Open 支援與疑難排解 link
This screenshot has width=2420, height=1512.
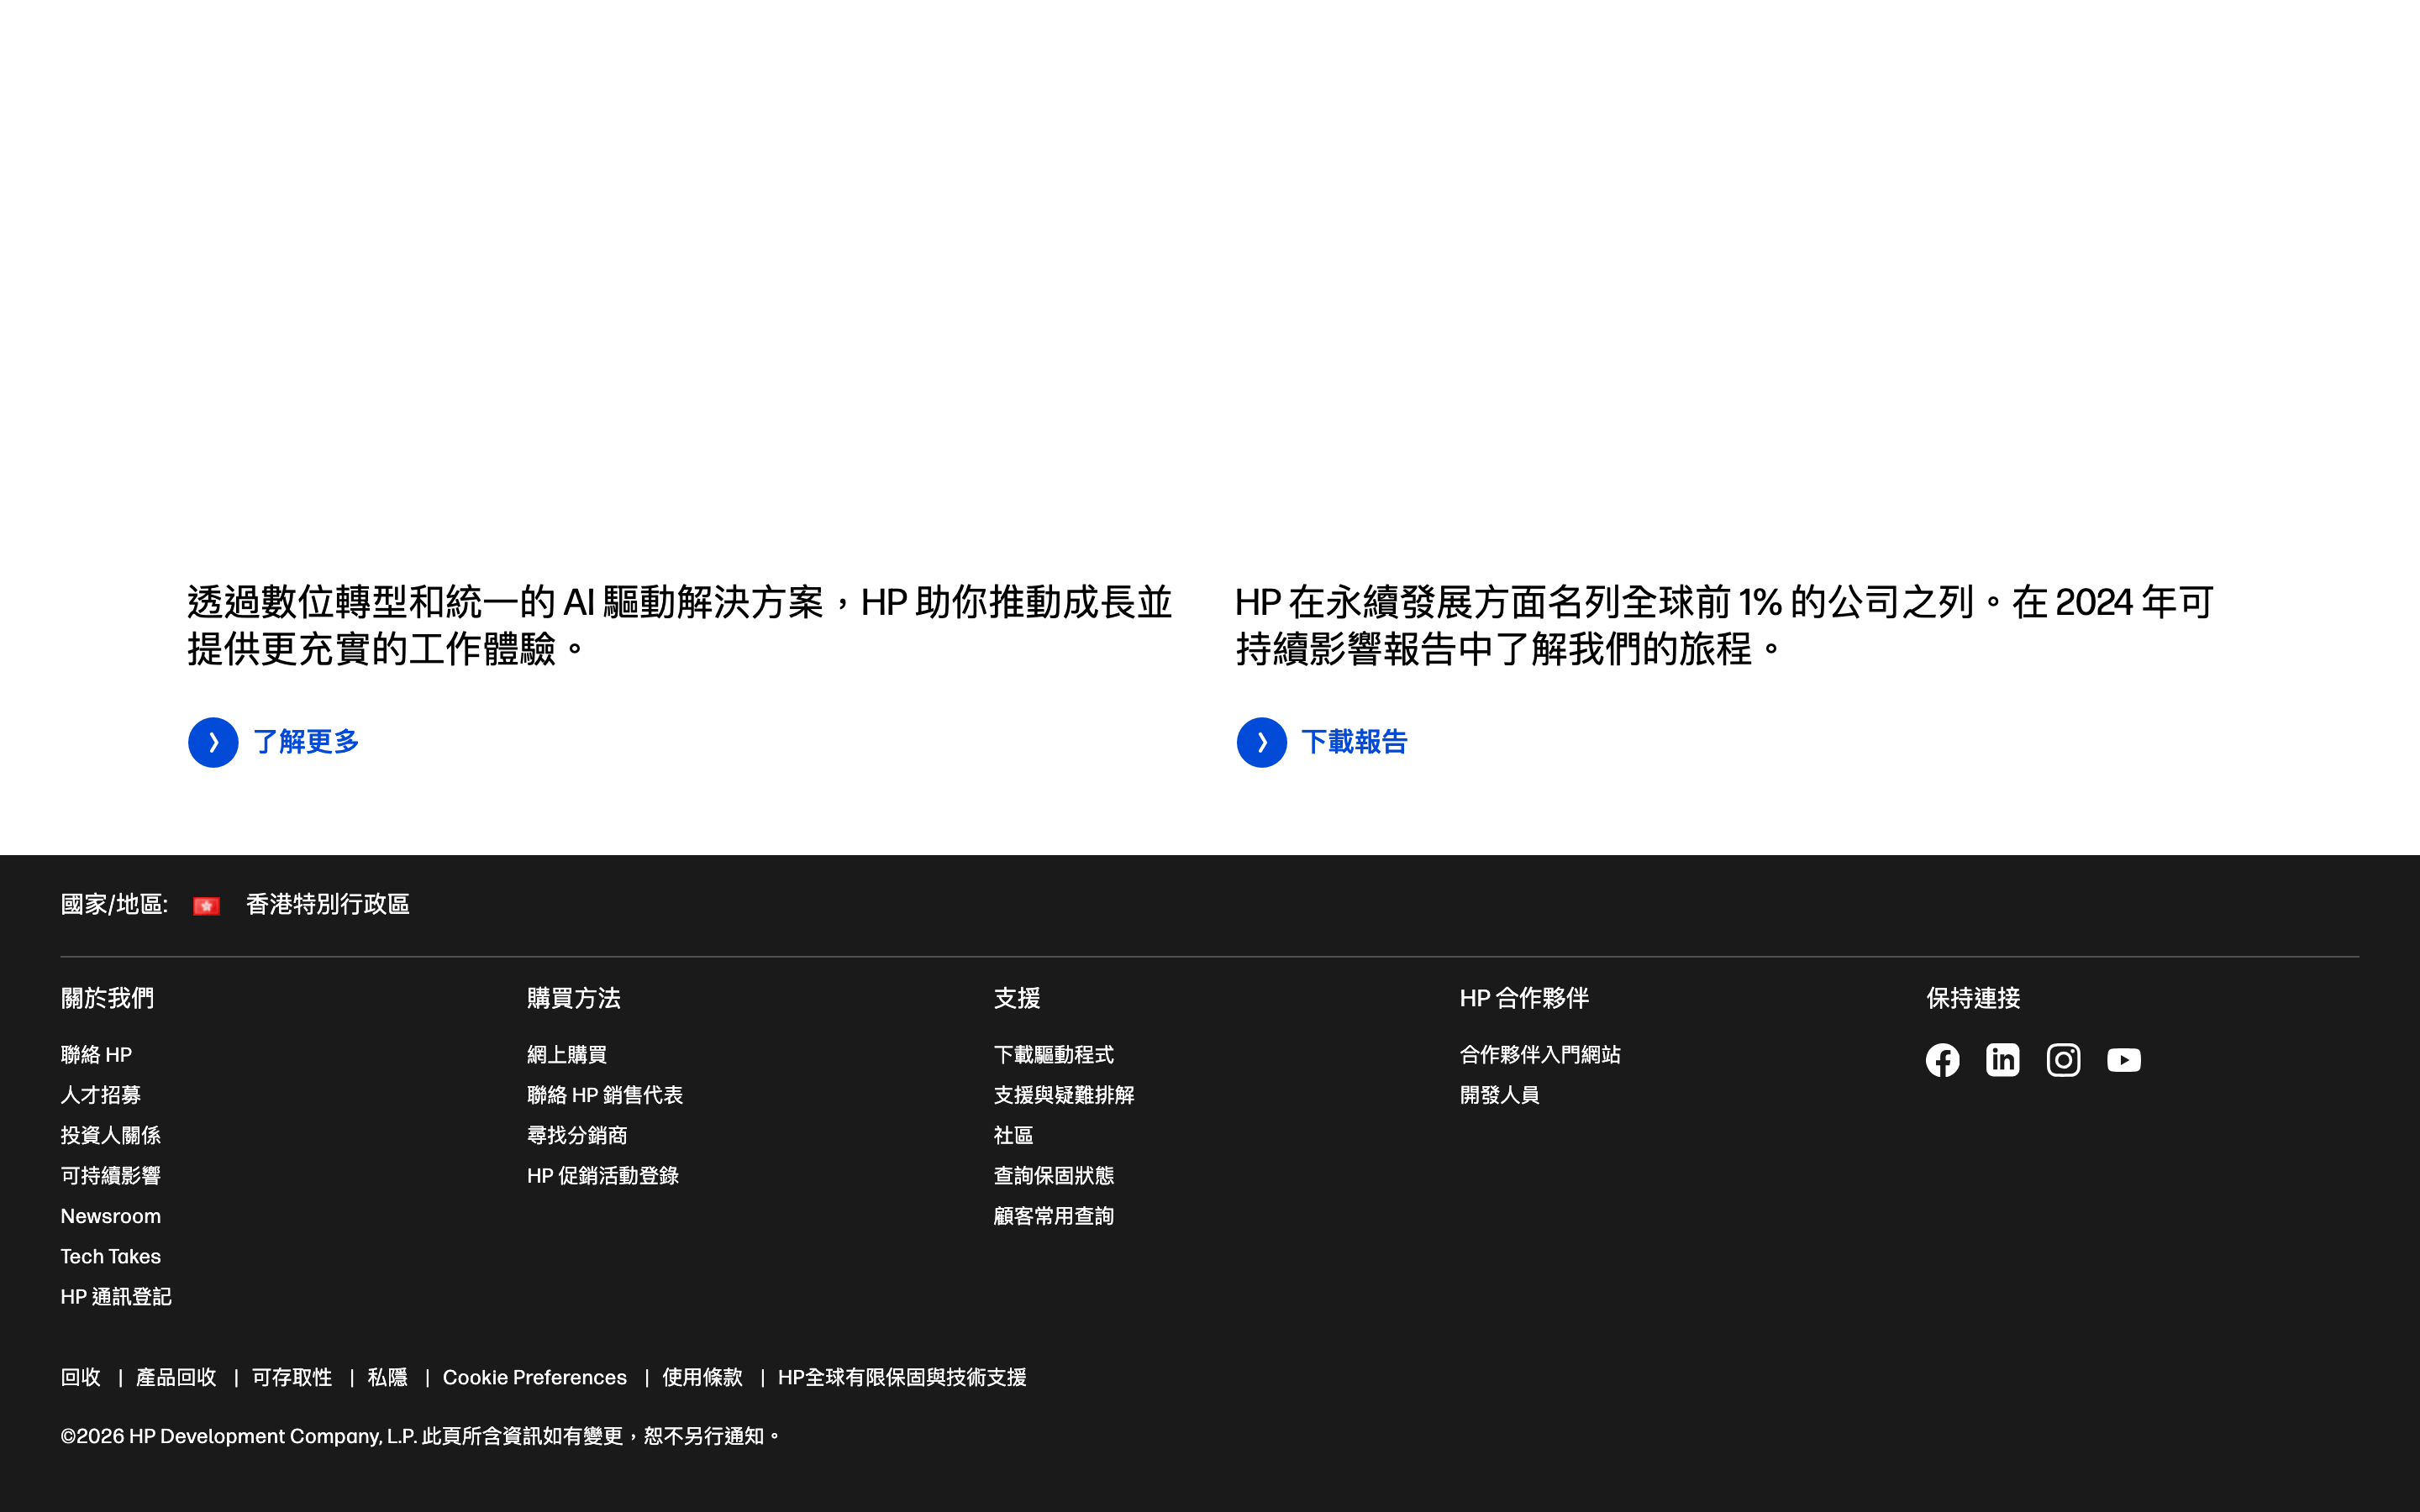click(1064, 1095)
